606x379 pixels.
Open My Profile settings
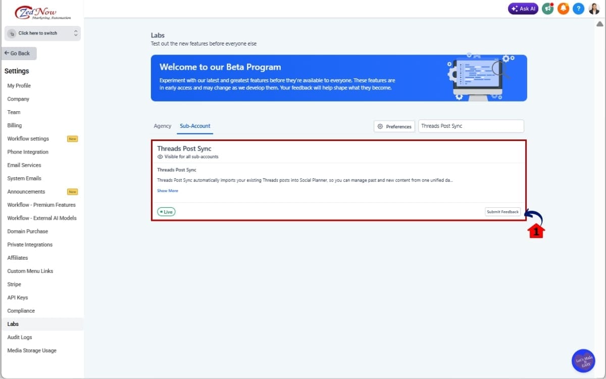point(19,86)
